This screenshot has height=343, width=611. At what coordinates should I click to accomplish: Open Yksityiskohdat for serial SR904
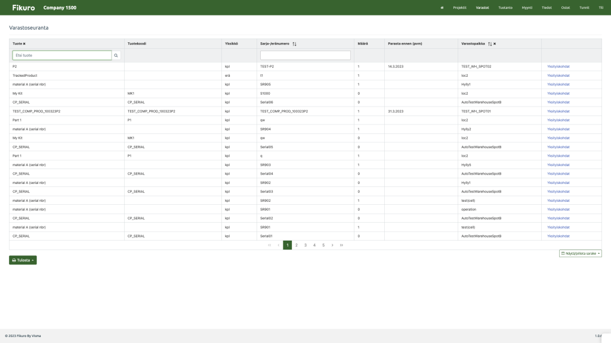click(x=558, y=129)
